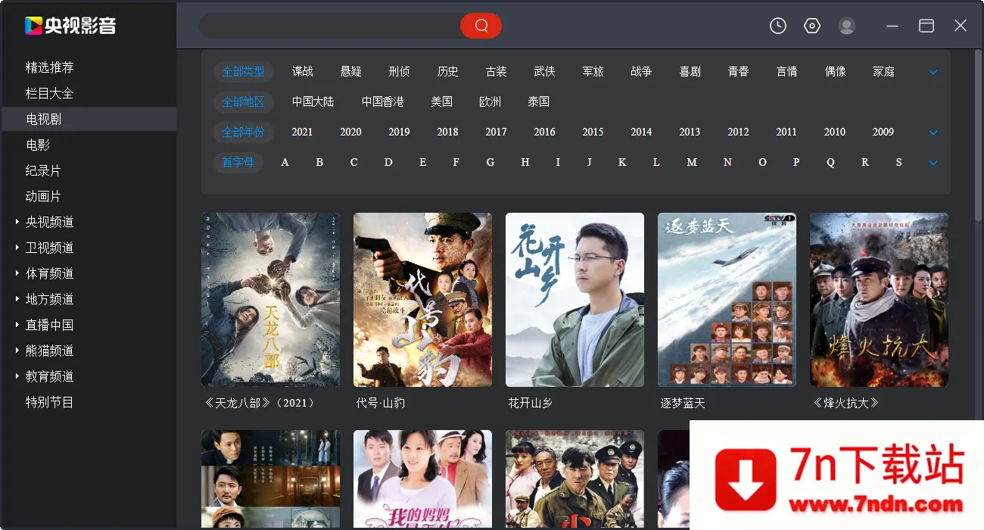Filter by genre 悬疑

(x=351, y=71)
